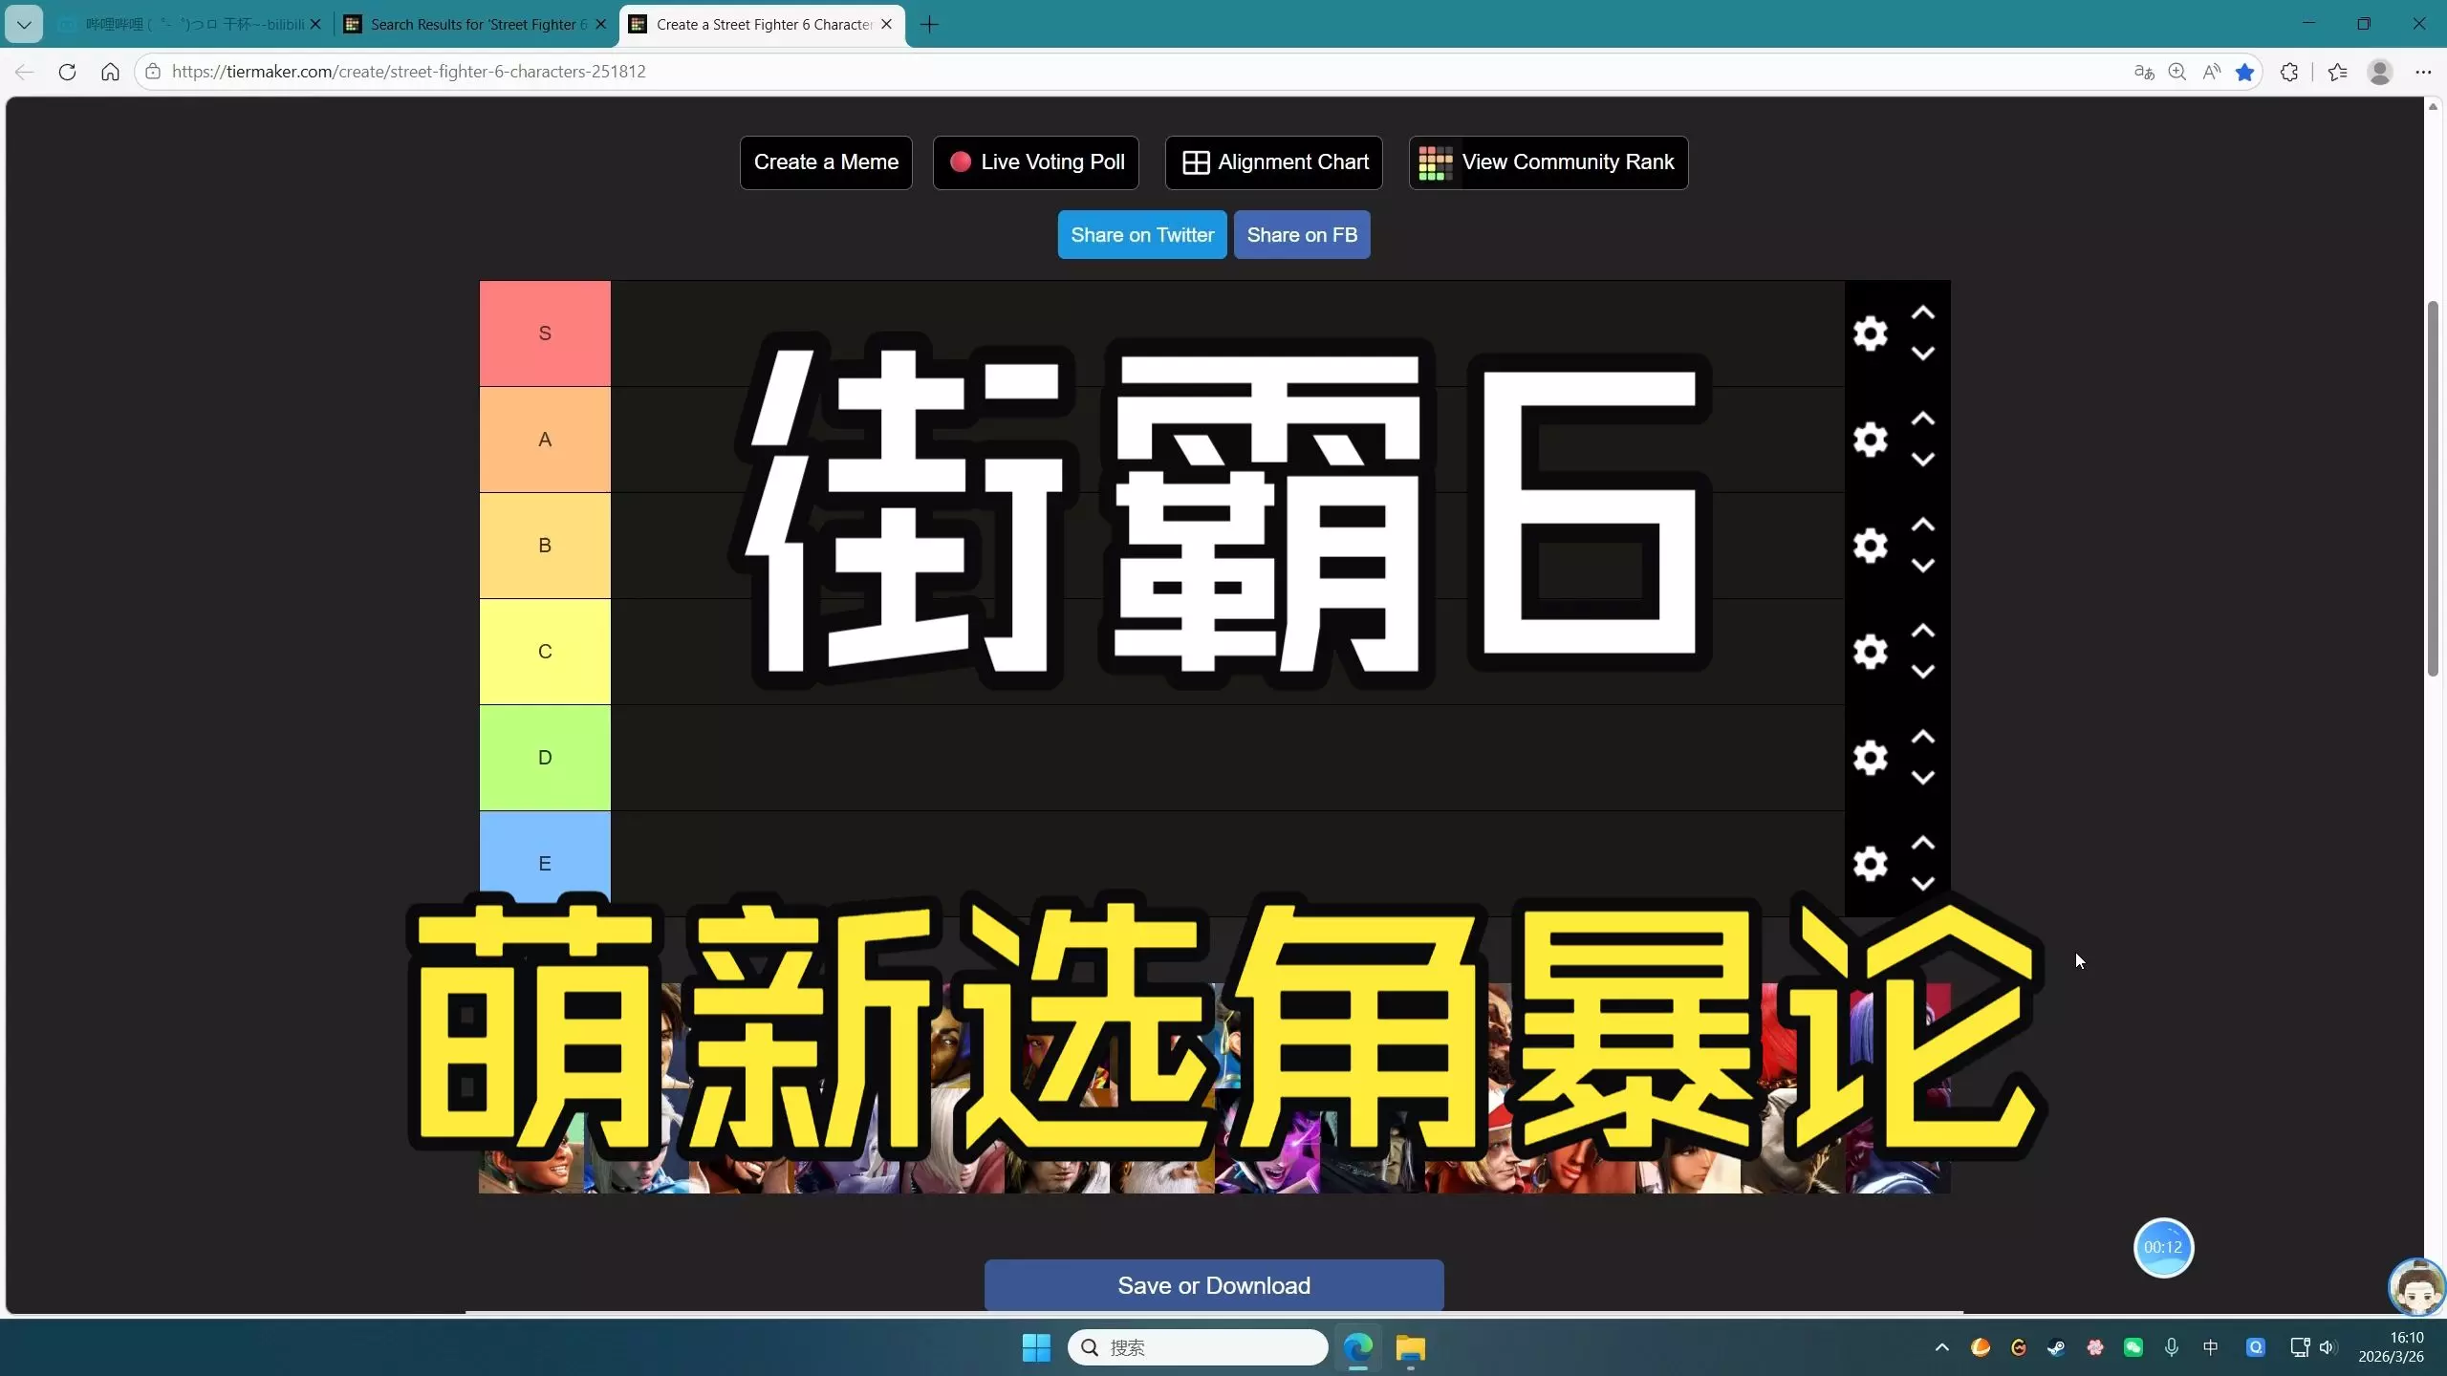Click the red S tier label swatch

[x=545, y=333]
